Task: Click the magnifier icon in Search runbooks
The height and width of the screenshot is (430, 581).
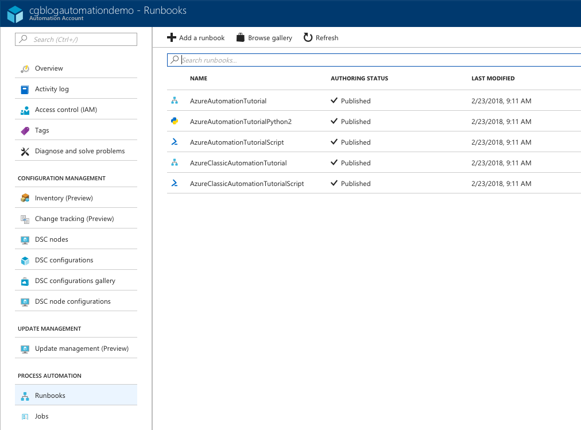Action: (x=175, y=60)
